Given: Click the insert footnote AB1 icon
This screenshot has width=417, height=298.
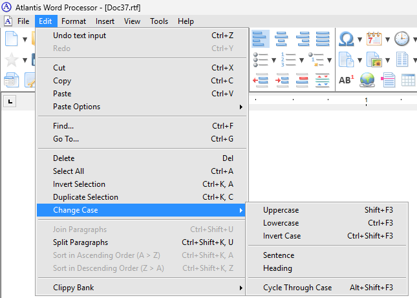Looking at the screenshot, I should point(346,80).
